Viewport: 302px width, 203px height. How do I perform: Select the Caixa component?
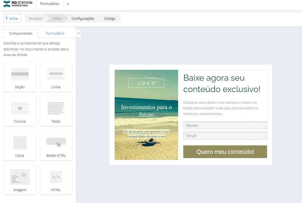pyautogui.click(x=20, y=145)
